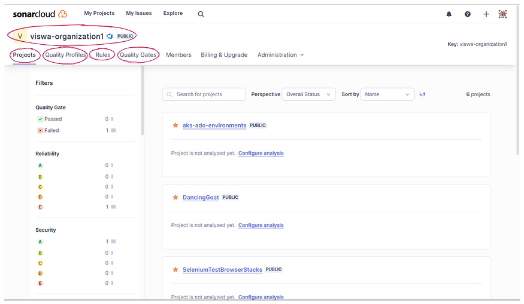
Task: Open the help question mark icon
Action: pos(468,14)
